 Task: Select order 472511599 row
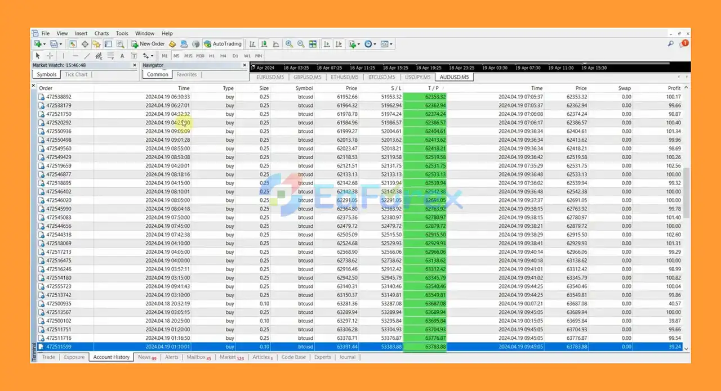[x=59, y=347]
